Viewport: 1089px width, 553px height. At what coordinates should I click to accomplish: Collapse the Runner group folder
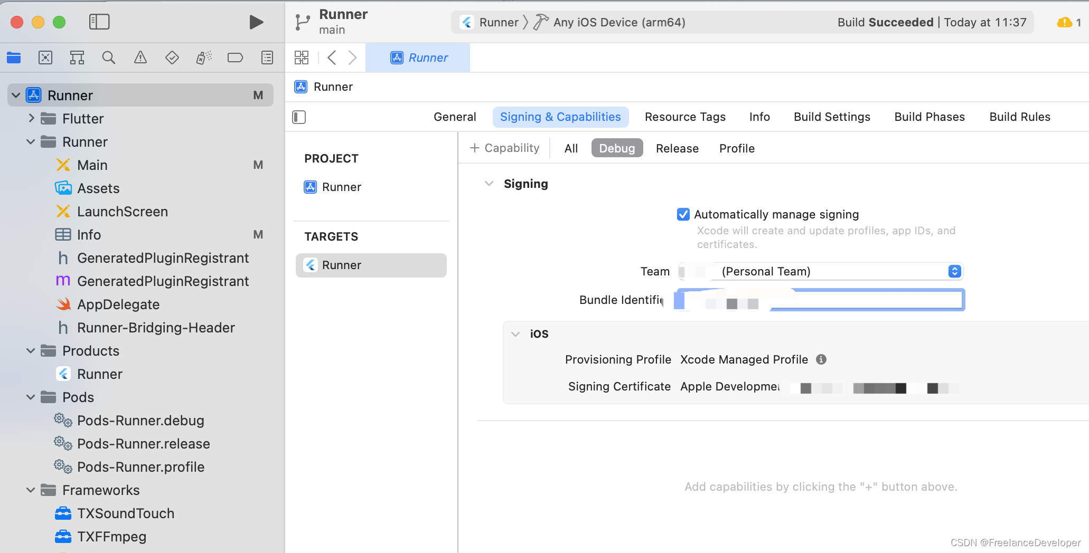coord(31,142)
